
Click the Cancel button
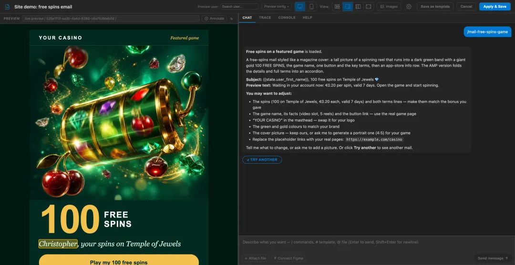tap(466, 7)
